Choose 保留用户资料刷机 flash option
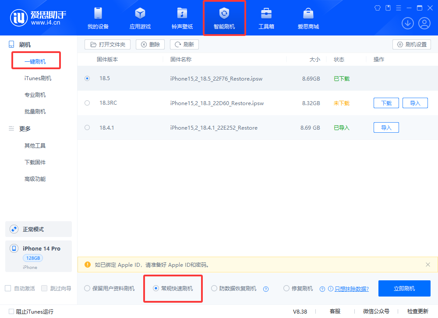438x318 pixels. [87, 288]
